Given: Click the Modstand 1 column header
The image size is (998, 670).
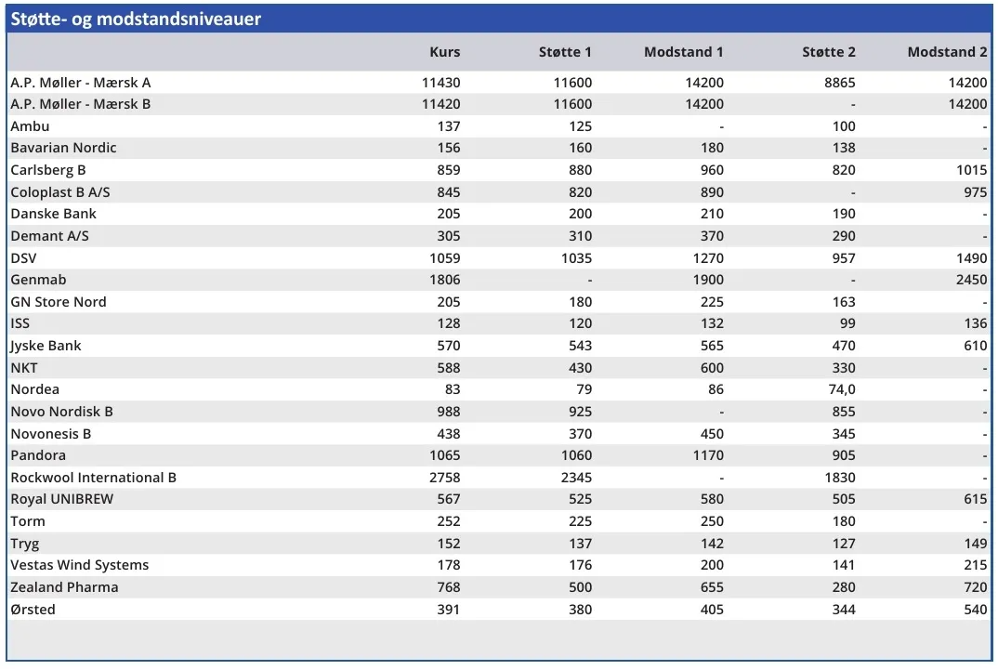Looking at the screenshot, I should pyautogui.click(x=683, y=52).
